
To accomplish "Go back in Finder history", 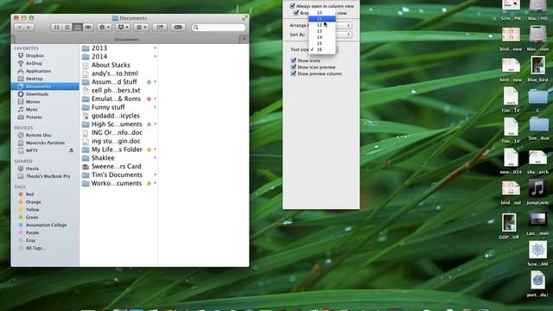I will click(x=19, y=27).
